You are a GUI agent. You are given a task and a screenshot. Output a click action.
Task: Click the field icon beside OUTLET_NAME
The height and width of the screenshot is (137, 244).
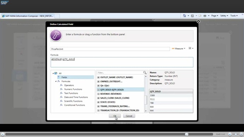(x=98, y=77)
